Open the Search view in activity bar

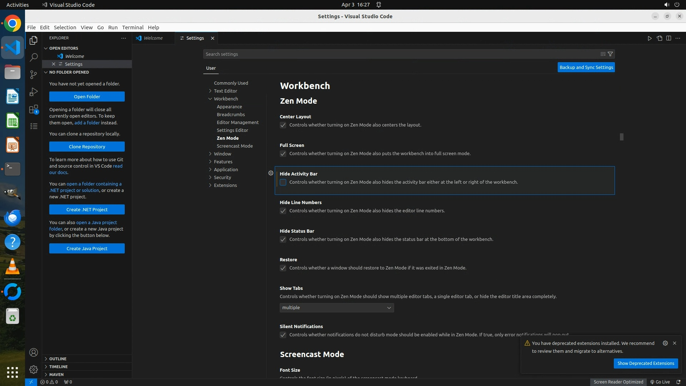coord(34,57)
